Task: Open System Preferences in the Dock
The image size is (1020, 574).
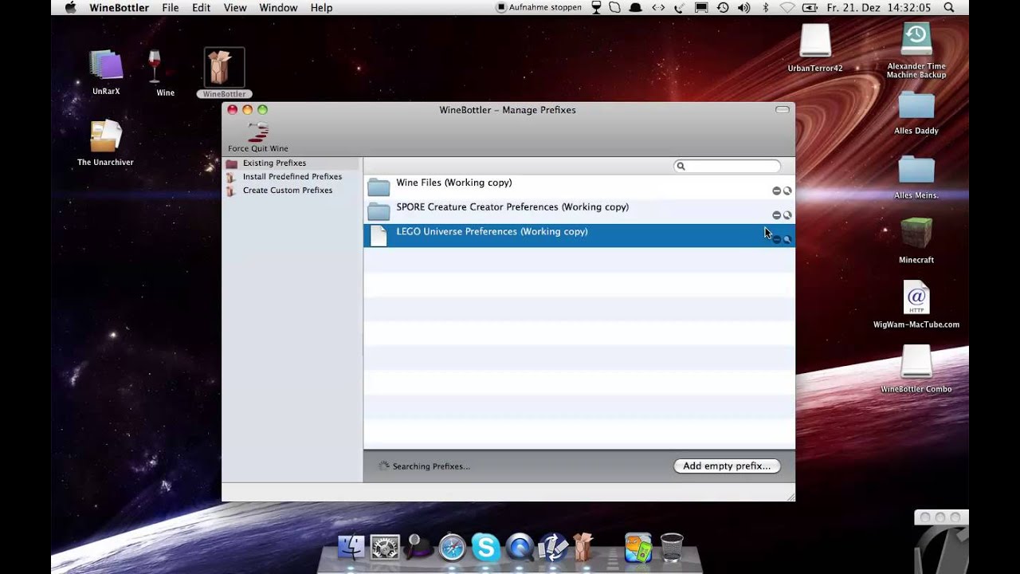Action: [x=385, y=547]
